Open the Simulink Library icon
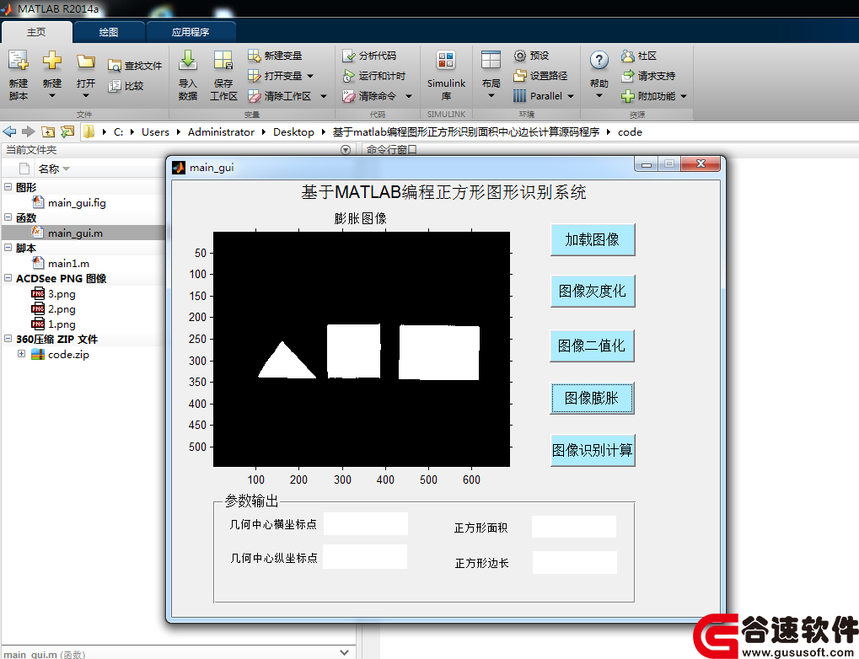 [446, 61]
